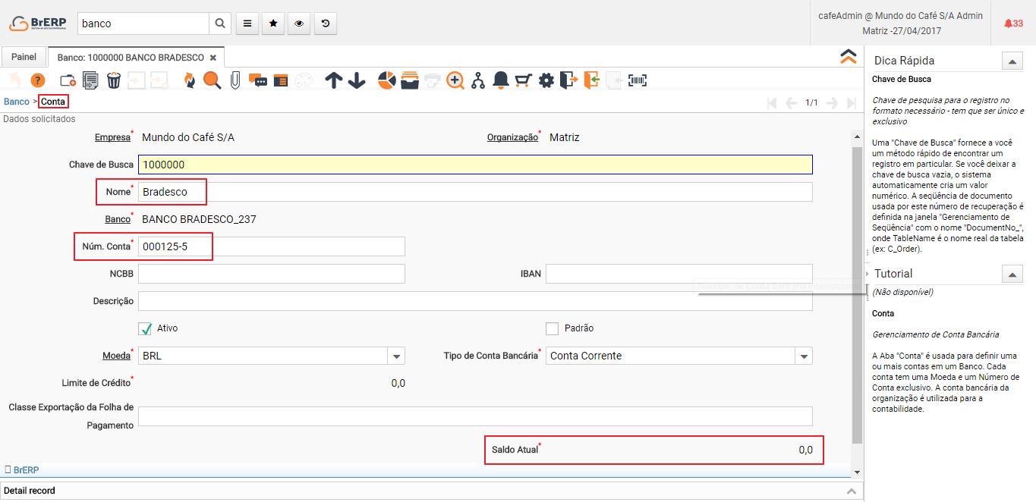The image size is (1036, 502).
Task: Open the magnifier find record tool
Action: coord(212,80)
